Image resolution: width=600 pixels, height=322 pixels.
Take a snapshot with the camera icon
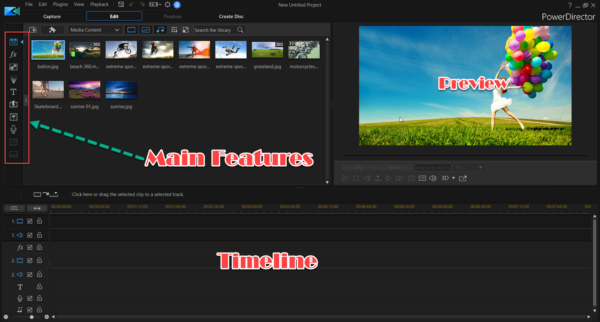tap(412, 178)
